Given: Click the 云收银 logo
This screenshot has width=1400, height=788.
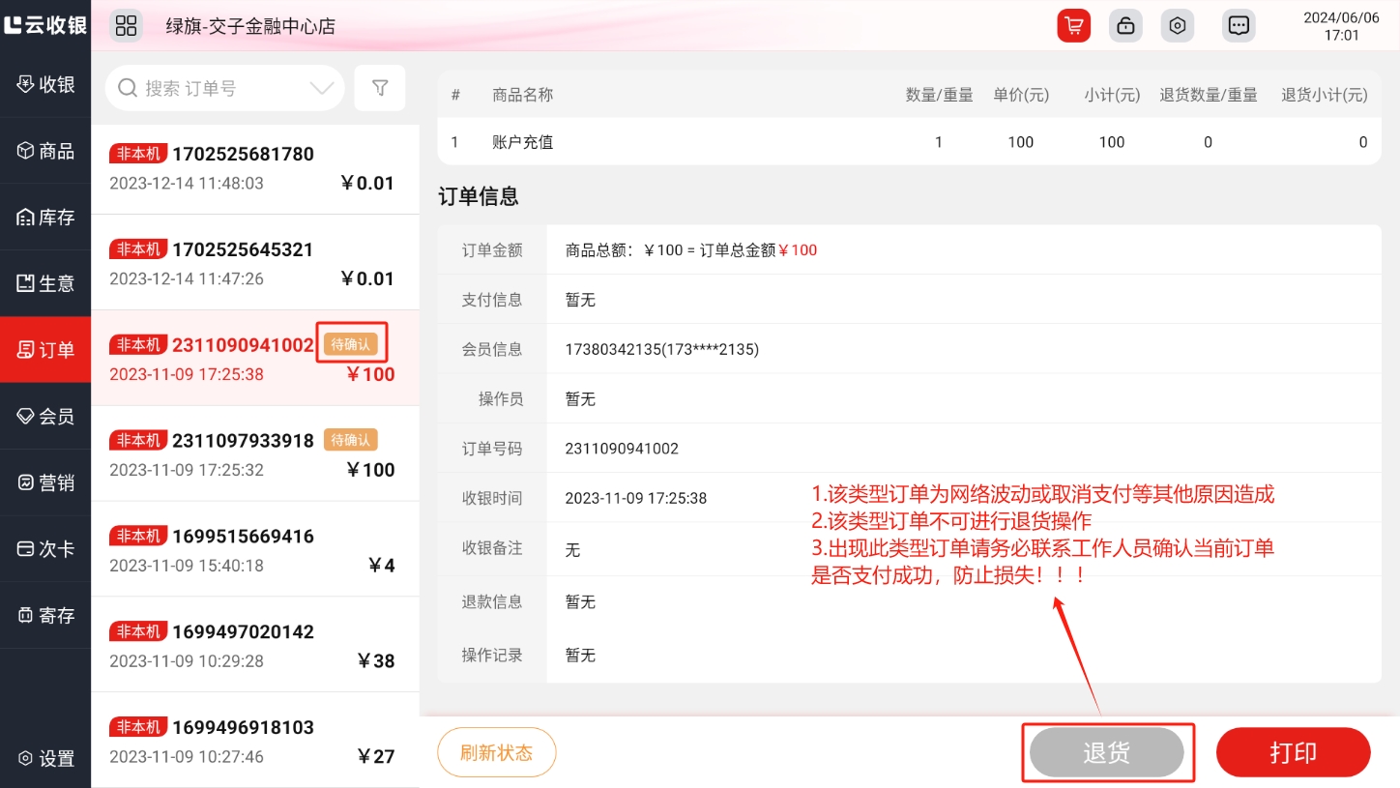Looking at the screenshot, I should pyautogui.click(x=45, y=25).
